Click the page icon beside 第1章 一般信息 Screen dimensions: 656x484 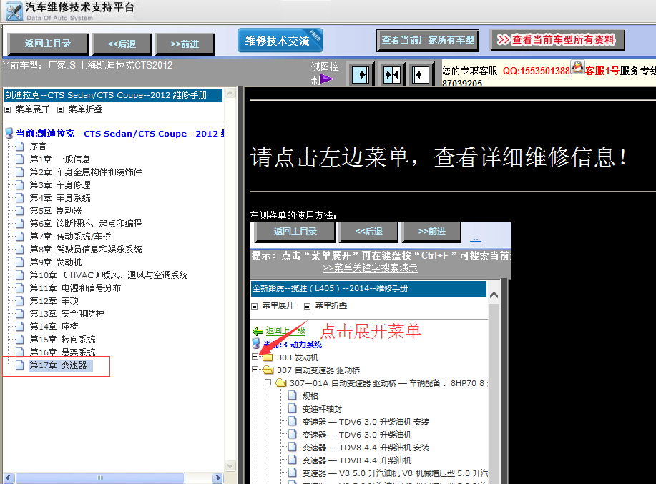point(19,159)
